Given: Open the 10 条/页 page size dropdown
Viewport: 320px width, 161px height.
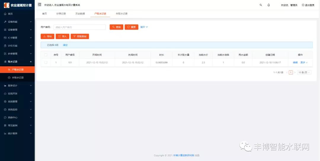Looking at the screenshot, I should tap(304, 72).
